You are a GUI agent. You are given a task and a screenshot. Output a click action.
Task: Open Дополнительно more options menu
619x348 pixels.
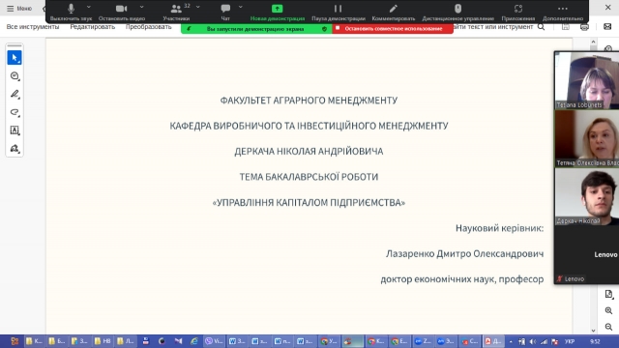click(x=563, y=12)
